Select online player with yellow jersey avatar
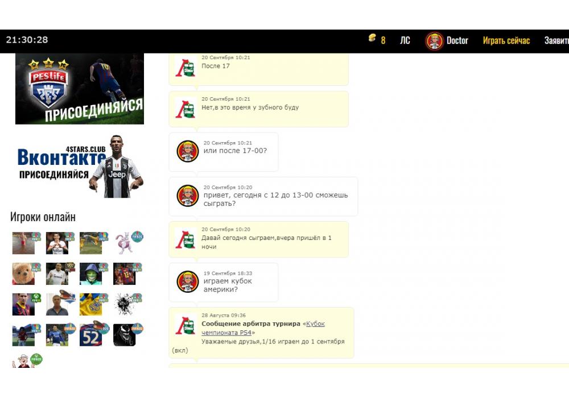The height and width of the screenshot is (398, 569). 90,305
